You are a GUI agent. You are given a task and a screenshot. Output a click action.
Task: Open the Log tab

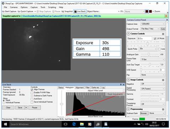pos(103,88)
